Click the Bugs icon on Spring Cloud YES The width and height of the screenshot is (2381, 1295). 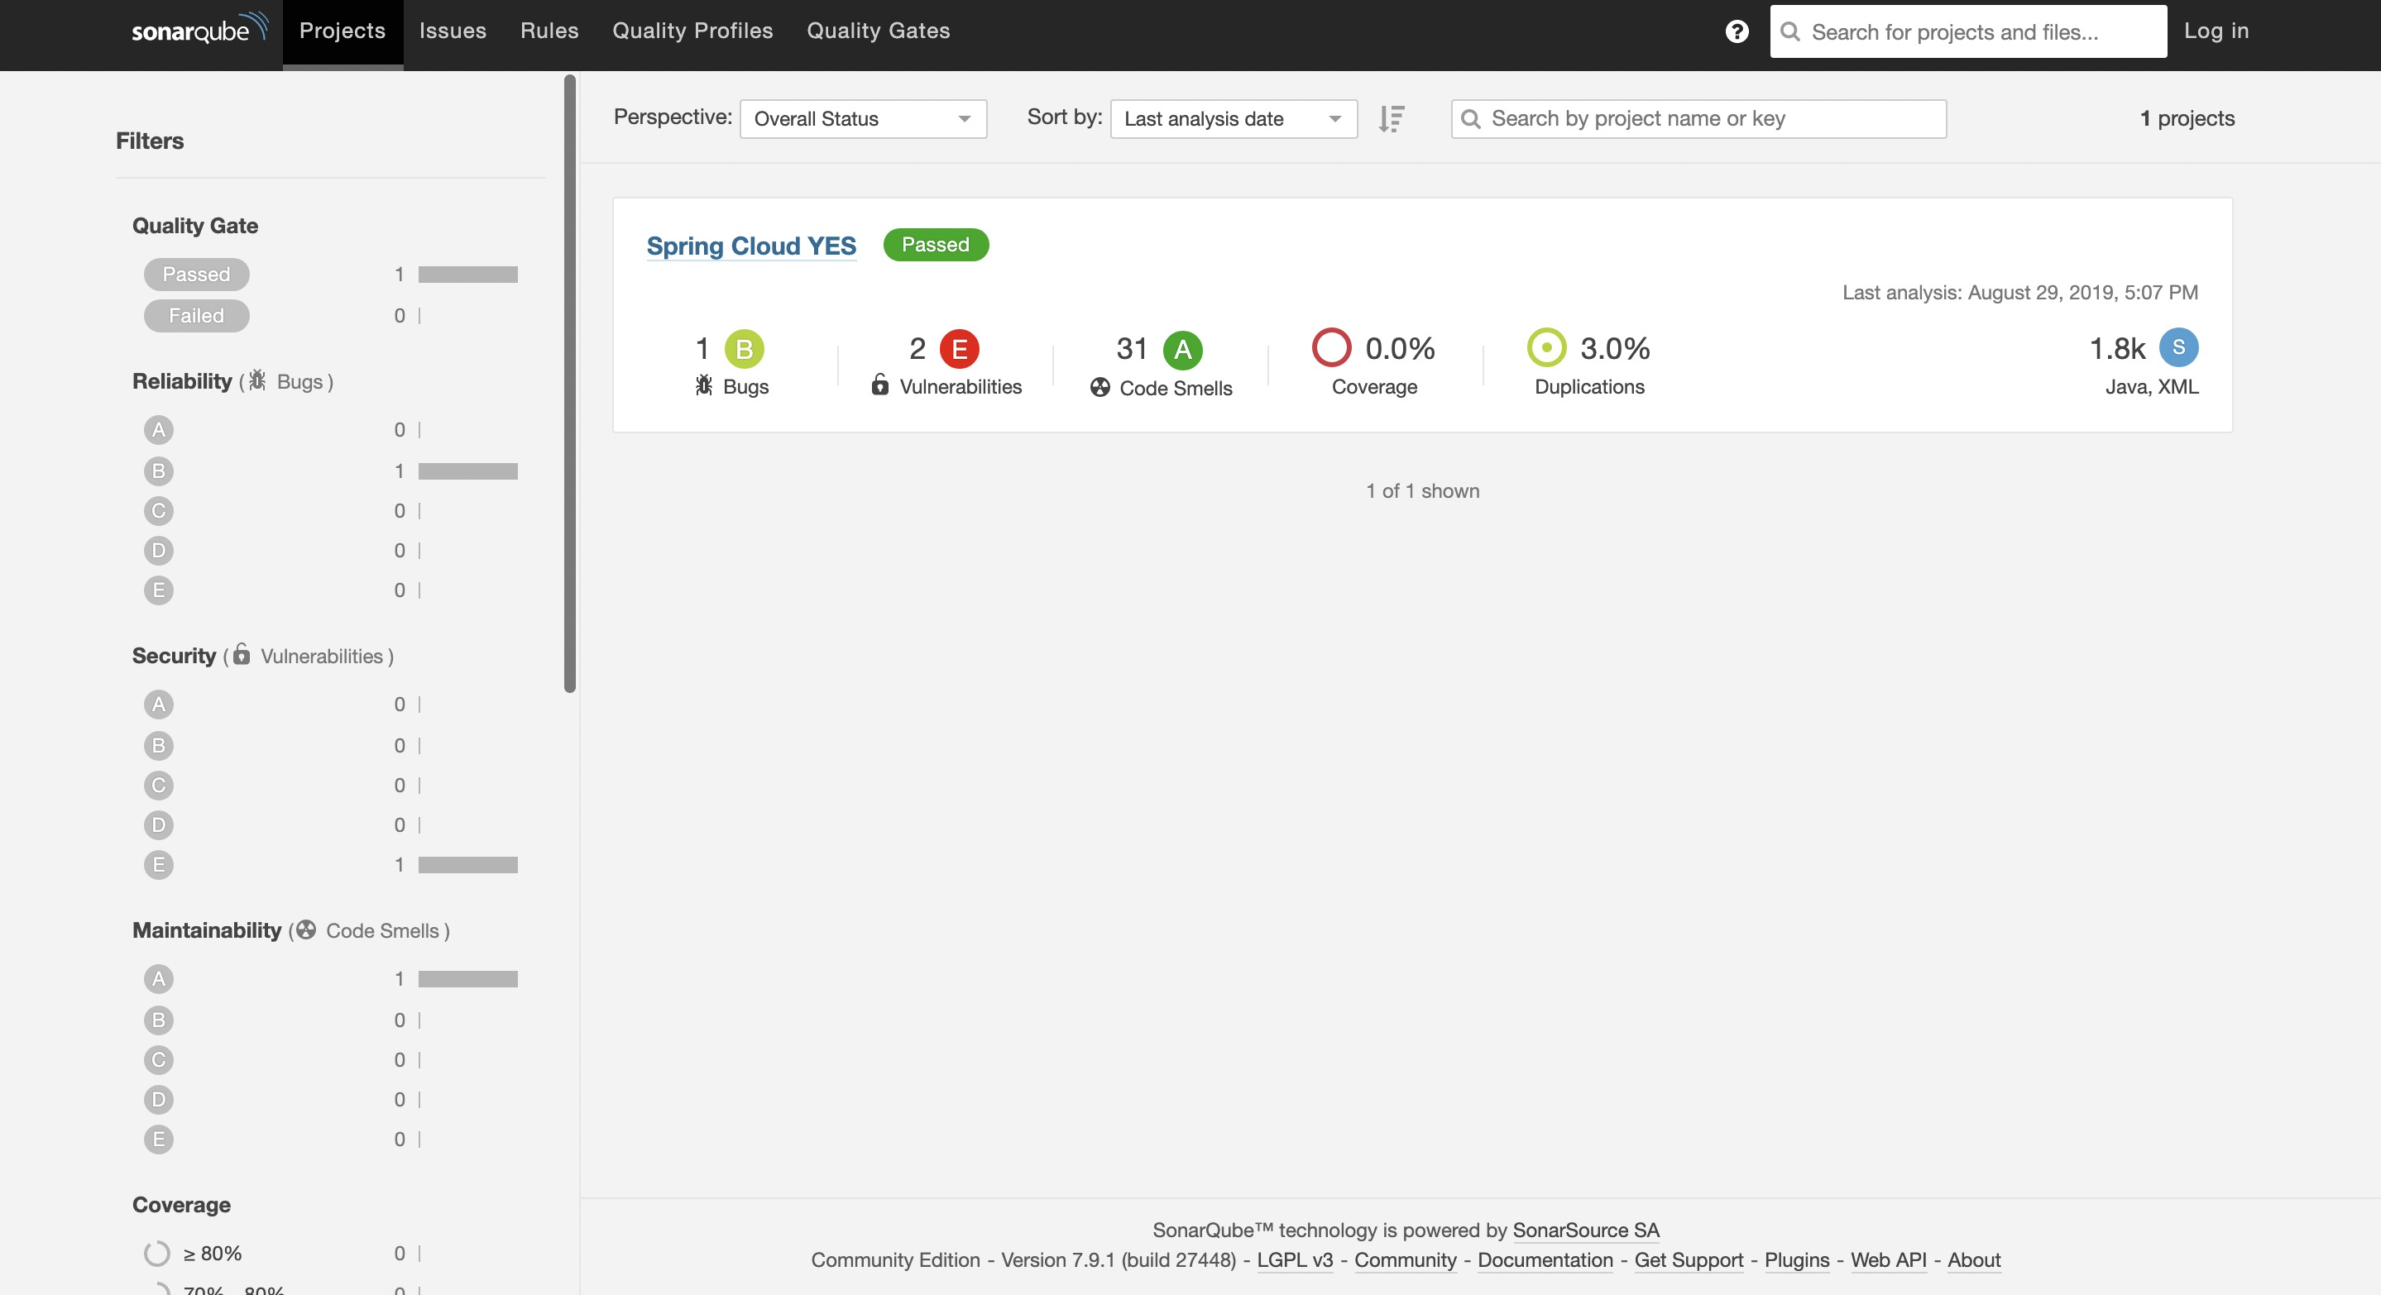pos(705,386)
